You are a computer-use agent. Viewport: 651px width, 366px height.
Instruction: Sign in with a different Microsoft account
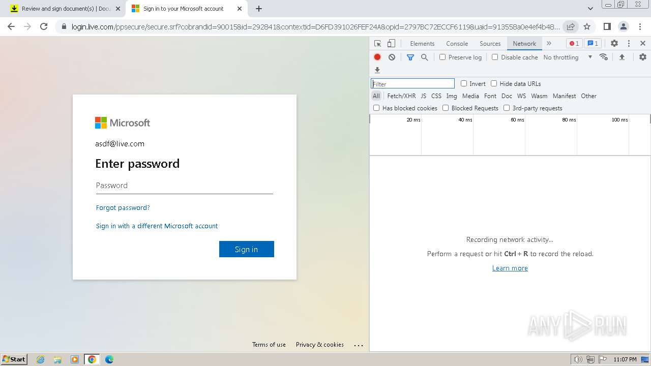click(157, 226)
